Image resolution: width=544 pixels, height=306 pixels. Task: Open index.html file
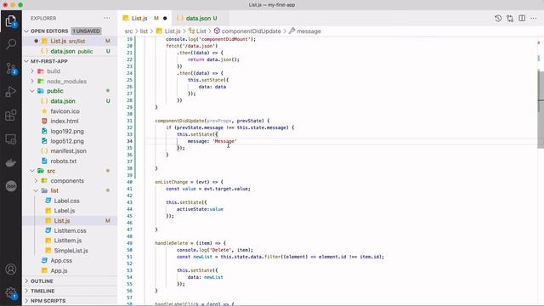(65, 121)
